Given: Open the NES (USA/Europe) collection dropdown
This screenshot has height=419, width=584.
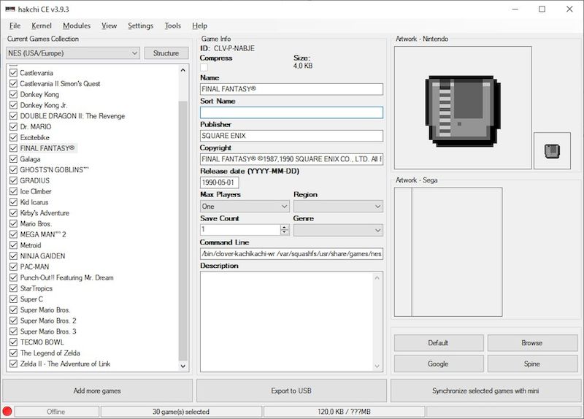Looking at the screenshot, I should [x=72, y=53].
